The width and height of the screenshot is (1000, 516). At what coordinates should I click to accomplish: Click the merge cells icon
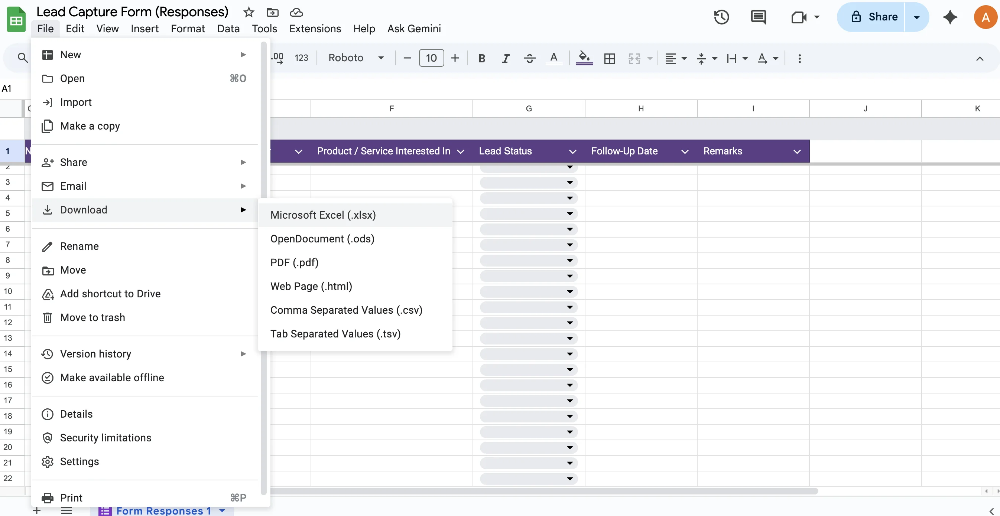coord(634,58)
